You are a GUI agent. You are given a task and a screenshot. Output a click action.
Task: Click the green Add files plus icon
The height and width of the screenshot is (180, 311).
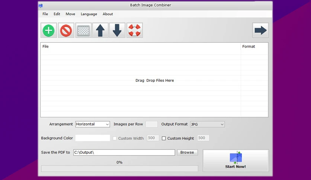49,30
